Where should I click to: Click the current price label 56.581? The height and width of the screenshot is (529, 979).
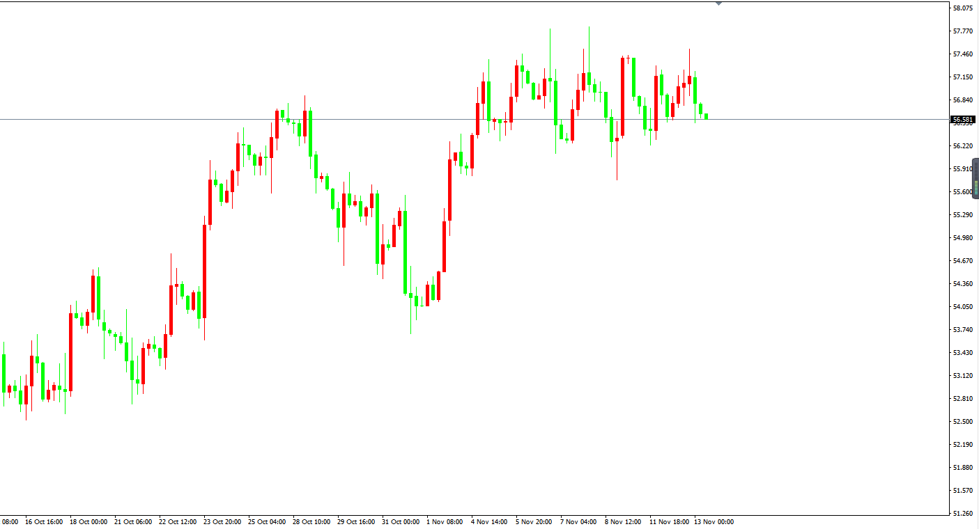coord(963,120)
